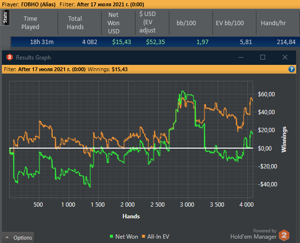
Task: Click the 3 000 hands axis label
Action: pyautogui.click(x=187, y=205)
